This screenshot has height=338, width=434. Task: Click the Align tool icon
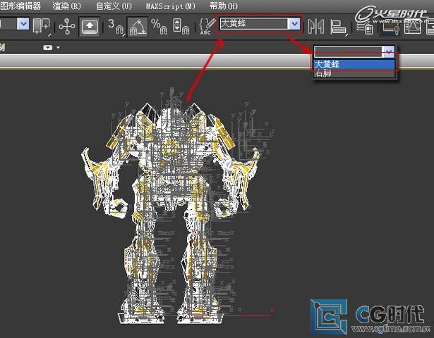(x=339, y=27)
